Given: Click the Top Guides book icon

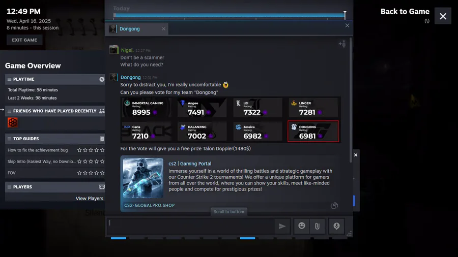Looking at the screenshot, I should tap(102, 139).
